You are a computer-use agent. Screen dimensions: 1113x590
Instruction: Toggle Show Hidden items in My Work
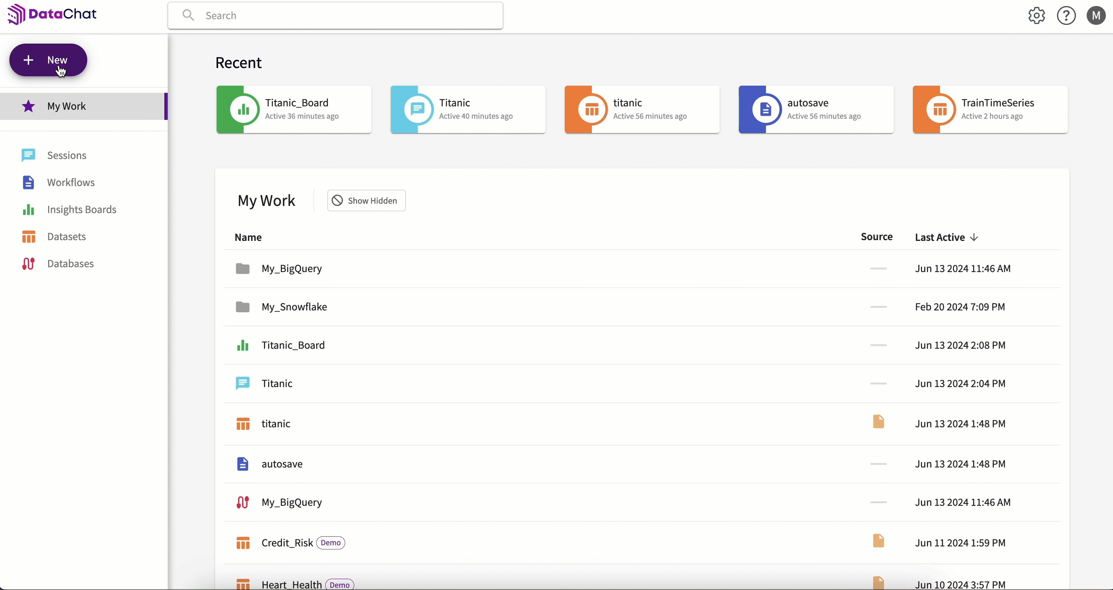tap(366, 200)
